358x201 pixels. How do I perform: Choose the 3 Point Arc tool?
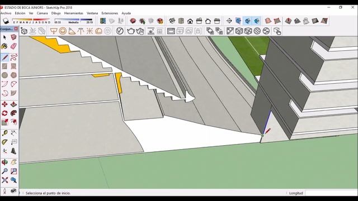pyautogui.click(x=4, y=93)
